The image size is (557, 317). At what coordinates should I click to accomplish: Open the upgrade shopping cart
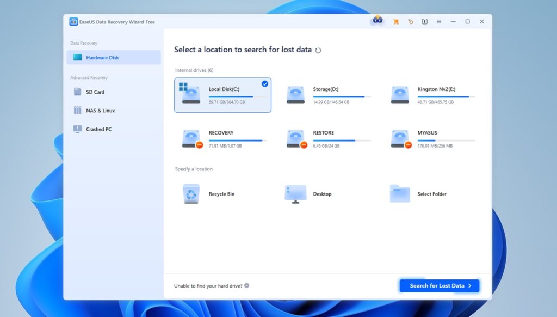(395, 21)
